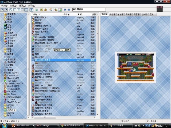Image resolution: width=171 pixels, height=128 pixels.
Task: Select the CHD tree item
Action: [x=9, y=67]
